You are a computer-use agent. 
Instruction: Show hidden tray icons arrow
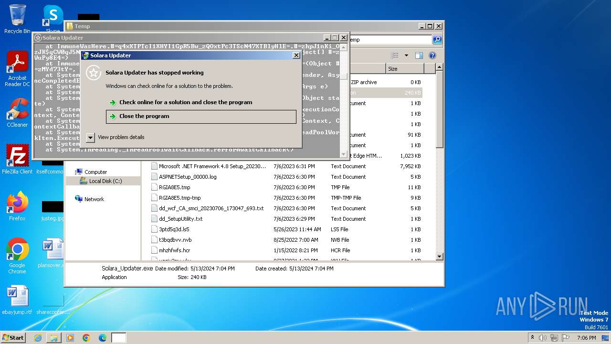[x=532, y=338]
